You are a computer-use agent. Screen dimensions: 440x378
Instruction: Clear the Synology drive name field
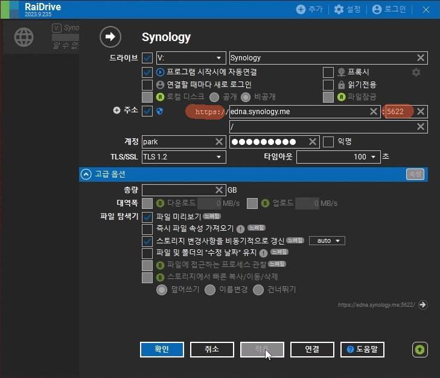(x=421, y=58)
